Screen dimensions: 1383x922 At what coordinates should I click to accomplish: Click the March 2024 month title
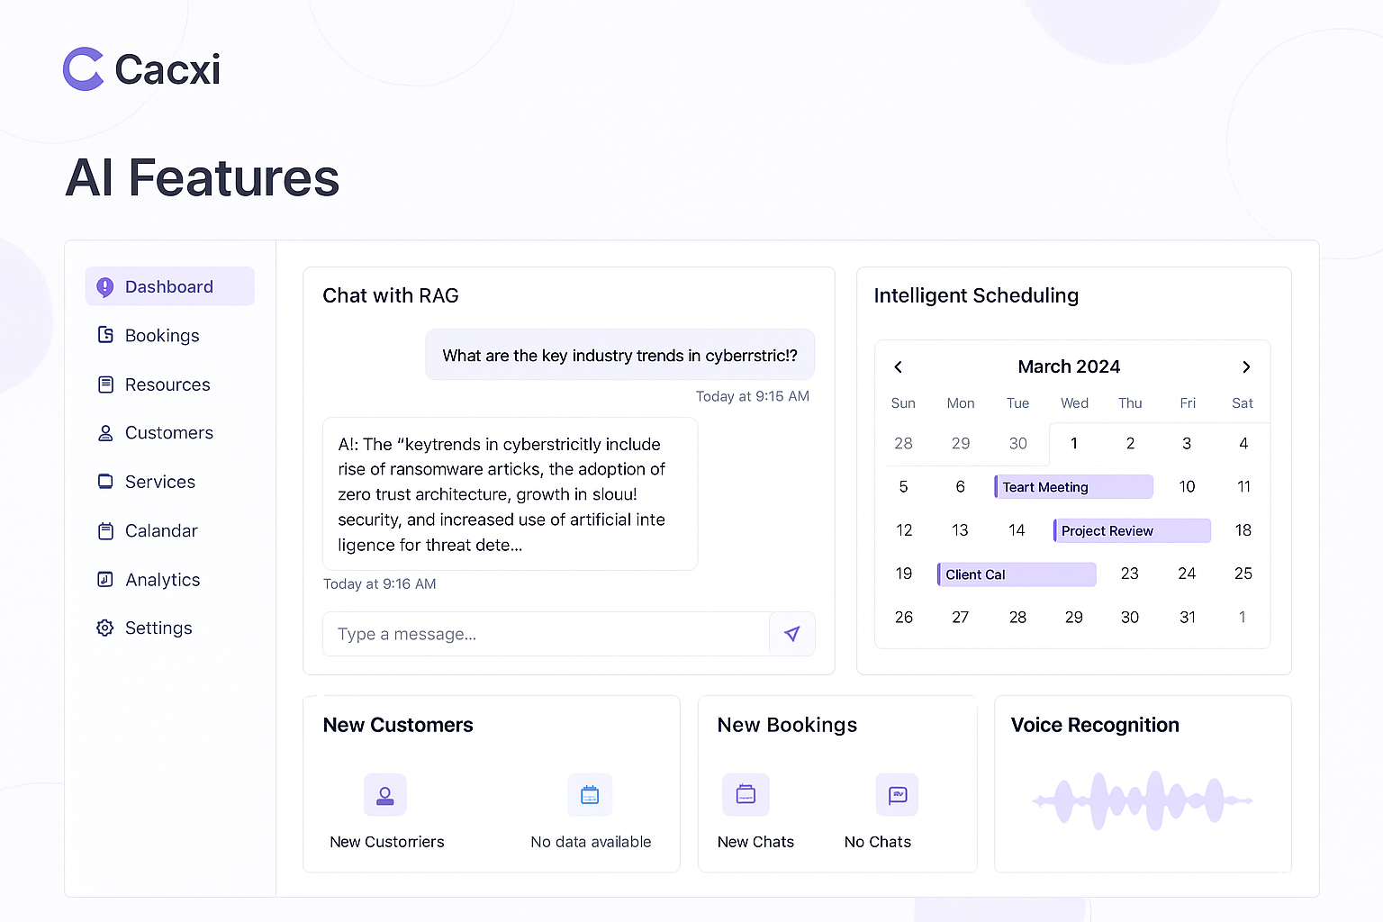(x=1069, y=366)
